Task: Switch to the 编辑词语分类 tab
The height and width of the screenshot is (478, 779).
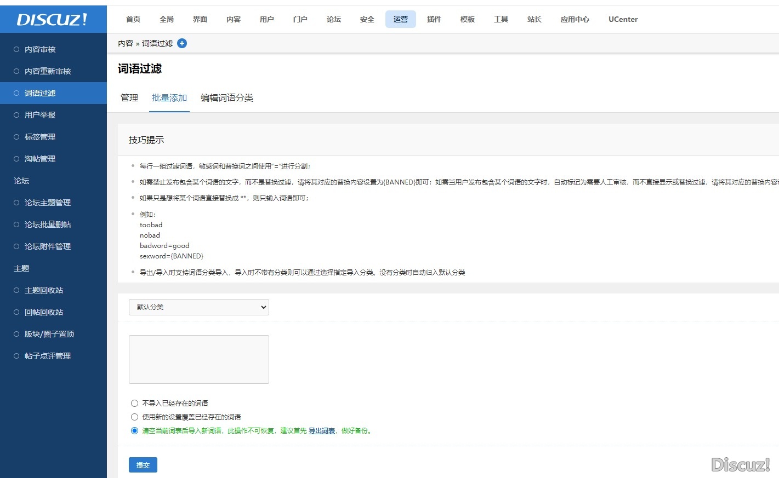Action: click(226, 98)
